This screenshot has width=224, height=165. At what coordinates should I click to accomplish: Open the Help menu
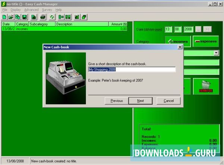click(59, 10)
